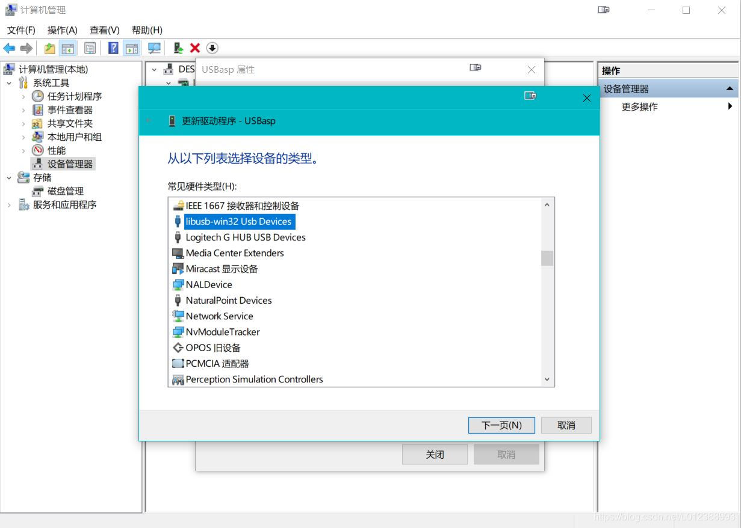Screen dimensions: 741x528
Task: Open the Properties sheet toolbar icon
Action: tap(90, 48)
